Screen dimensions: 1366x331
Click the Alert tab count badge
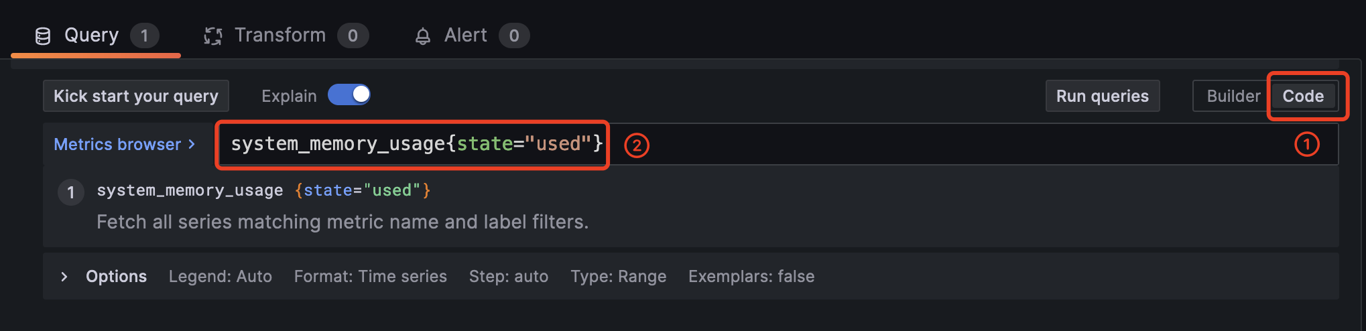click(x=514, y=36)
